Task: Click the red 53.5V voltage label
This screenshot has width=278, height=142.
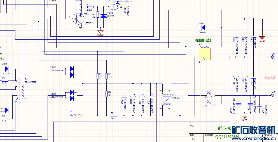Action: coord(270,78)
